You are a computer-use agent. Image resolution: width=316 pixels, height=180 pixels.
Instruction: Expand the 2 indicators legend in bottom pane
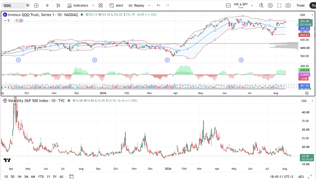pyautogui.click(x=7, y=87)
